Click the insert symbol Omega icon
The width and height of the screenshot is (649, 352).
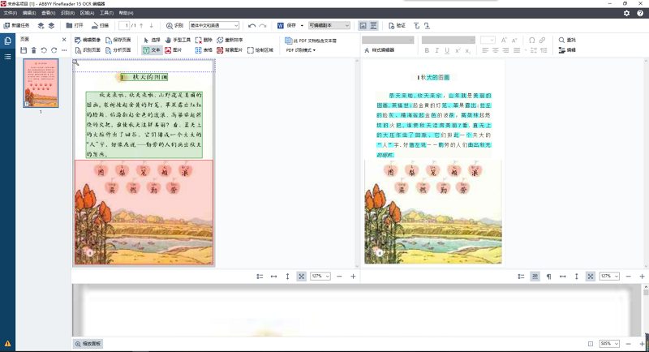click(532, 40)
